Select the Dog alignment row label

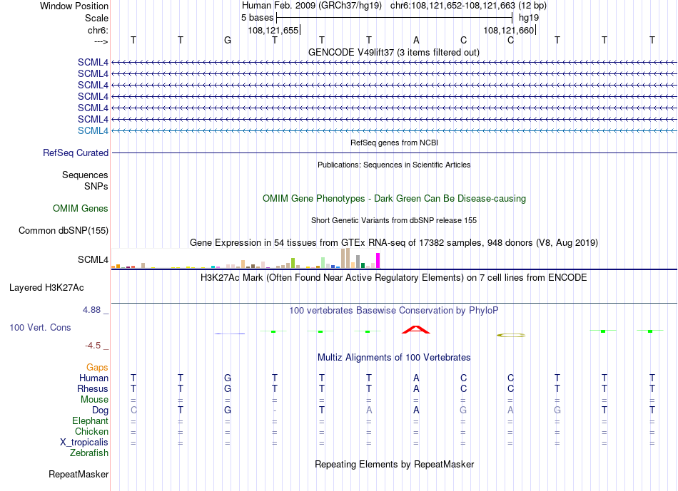point(100,410)
